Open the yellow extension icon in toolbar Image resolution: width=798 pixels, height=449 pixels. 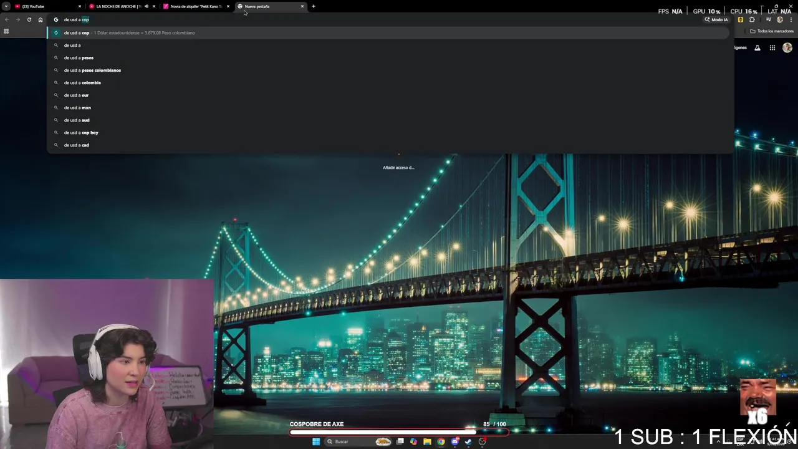tap(741, 19)
